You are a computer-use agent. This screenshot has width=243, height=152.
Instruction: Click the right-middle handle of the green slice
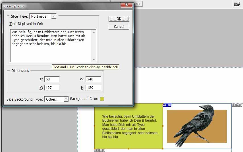[x=163, y=126]
